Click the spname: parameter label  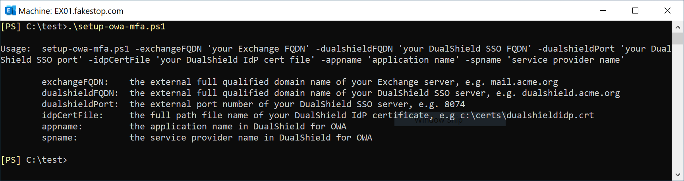point(59,138)
